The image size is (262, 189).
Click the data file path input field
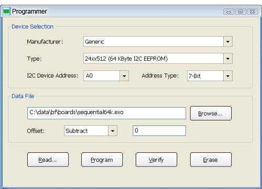[x=106, y=113]
